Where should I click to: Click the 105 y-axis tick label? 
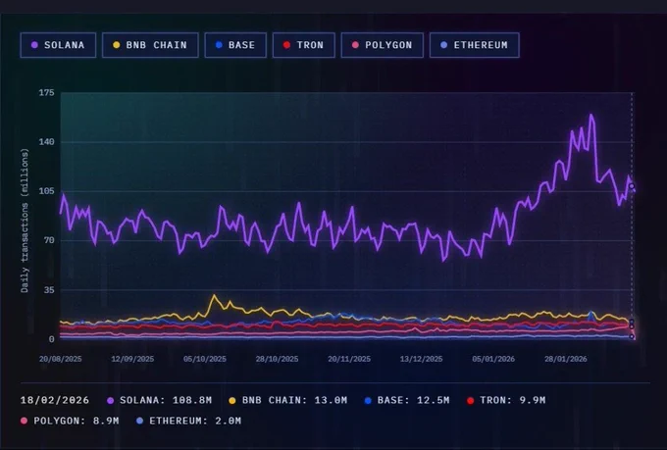click(47, 191)
